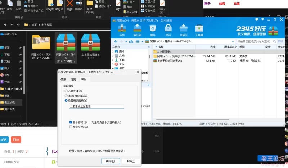Click the 高级 search link in 2345好压
The width and height of the screenshot is (288, 168).
(x=280, y=41)
